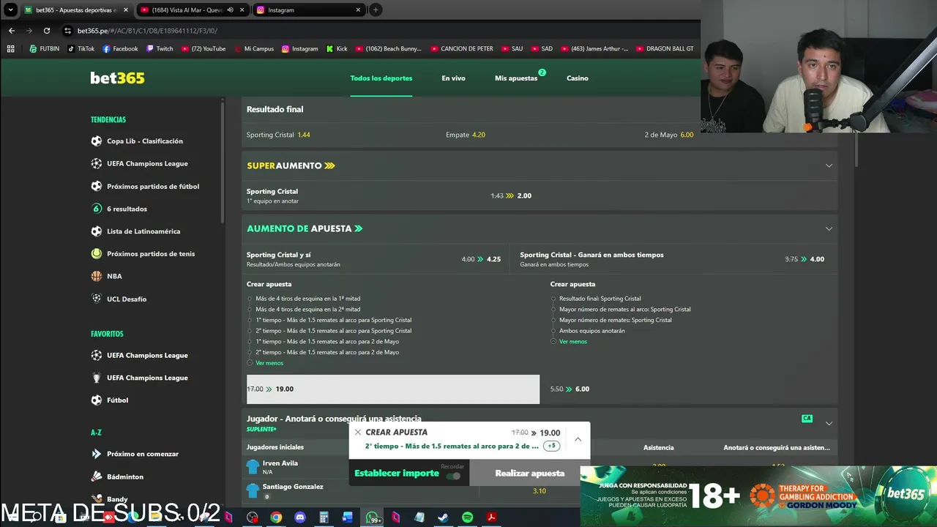937x527 pixels.
Task: Open the UCL Desafío sidebar entry
Action: click(x=119, y=299)
